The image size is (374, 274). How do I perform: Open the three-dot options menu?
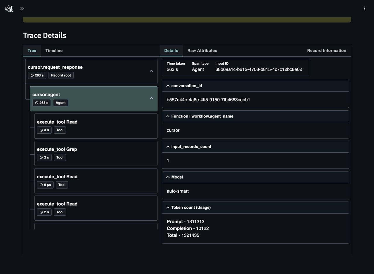(x=365, y=8)
